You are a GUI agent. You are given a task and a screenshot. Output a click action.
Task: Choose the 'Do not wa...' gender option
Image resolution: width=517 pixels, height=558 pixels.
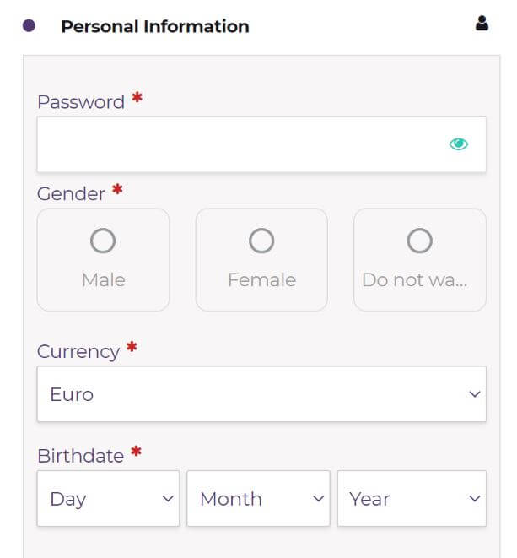click(419, 242)
